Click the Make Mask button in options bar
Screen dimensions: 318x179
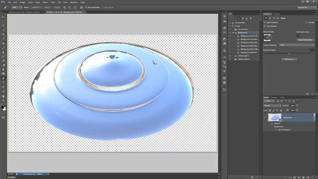47,7
